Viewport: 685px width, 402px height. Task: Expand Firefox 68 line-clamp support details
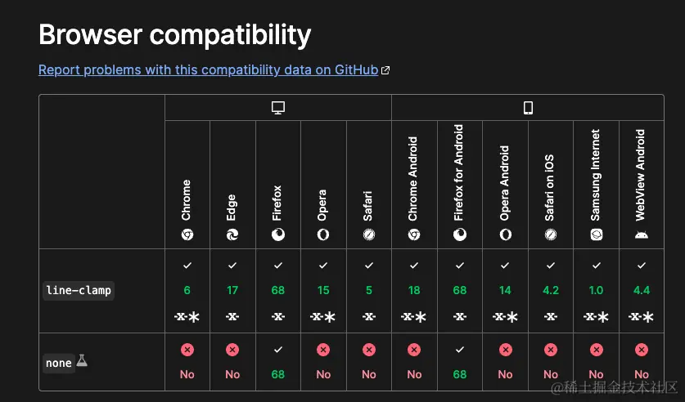pyautogui.click(x=278, y=291)
